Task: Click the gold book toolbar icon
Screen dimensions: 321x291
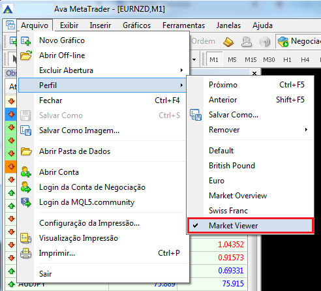Action: (228, 42)
